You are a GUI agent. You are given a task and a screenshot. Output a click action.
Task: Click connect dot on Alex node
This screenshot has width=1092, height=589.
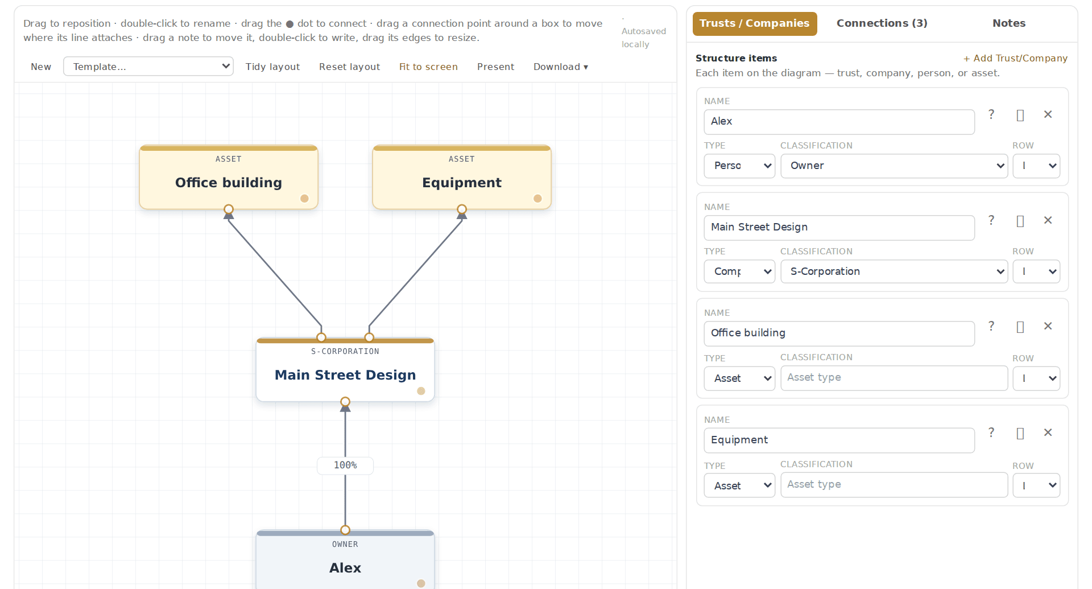tap(421, 583)
